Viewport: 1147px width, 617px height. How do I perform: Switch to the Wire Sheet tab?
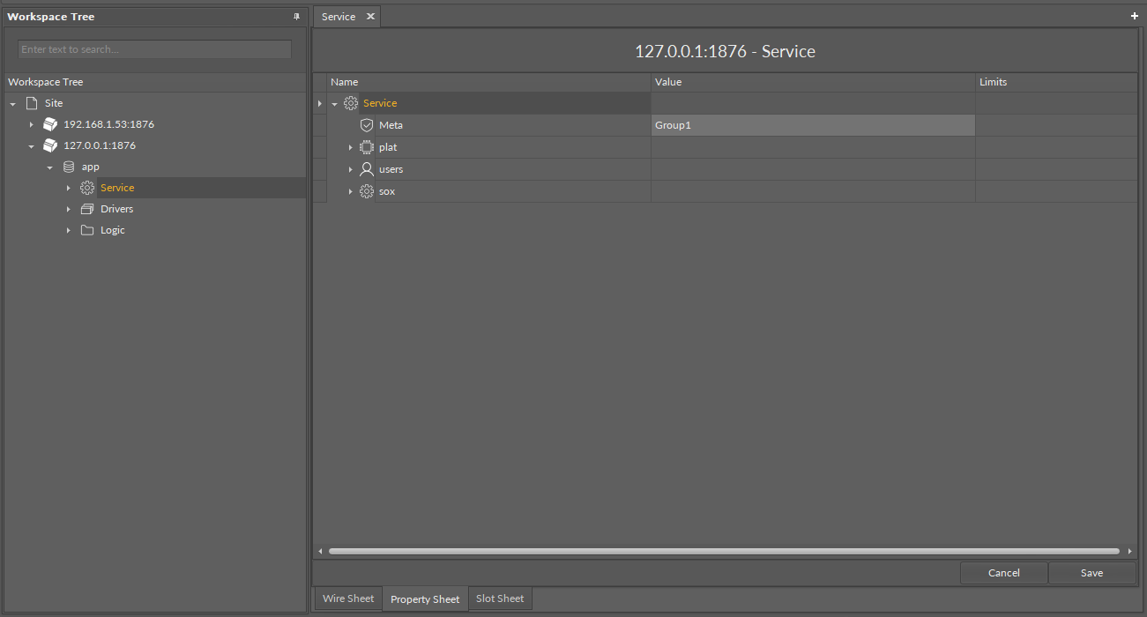tap(348, 598)
